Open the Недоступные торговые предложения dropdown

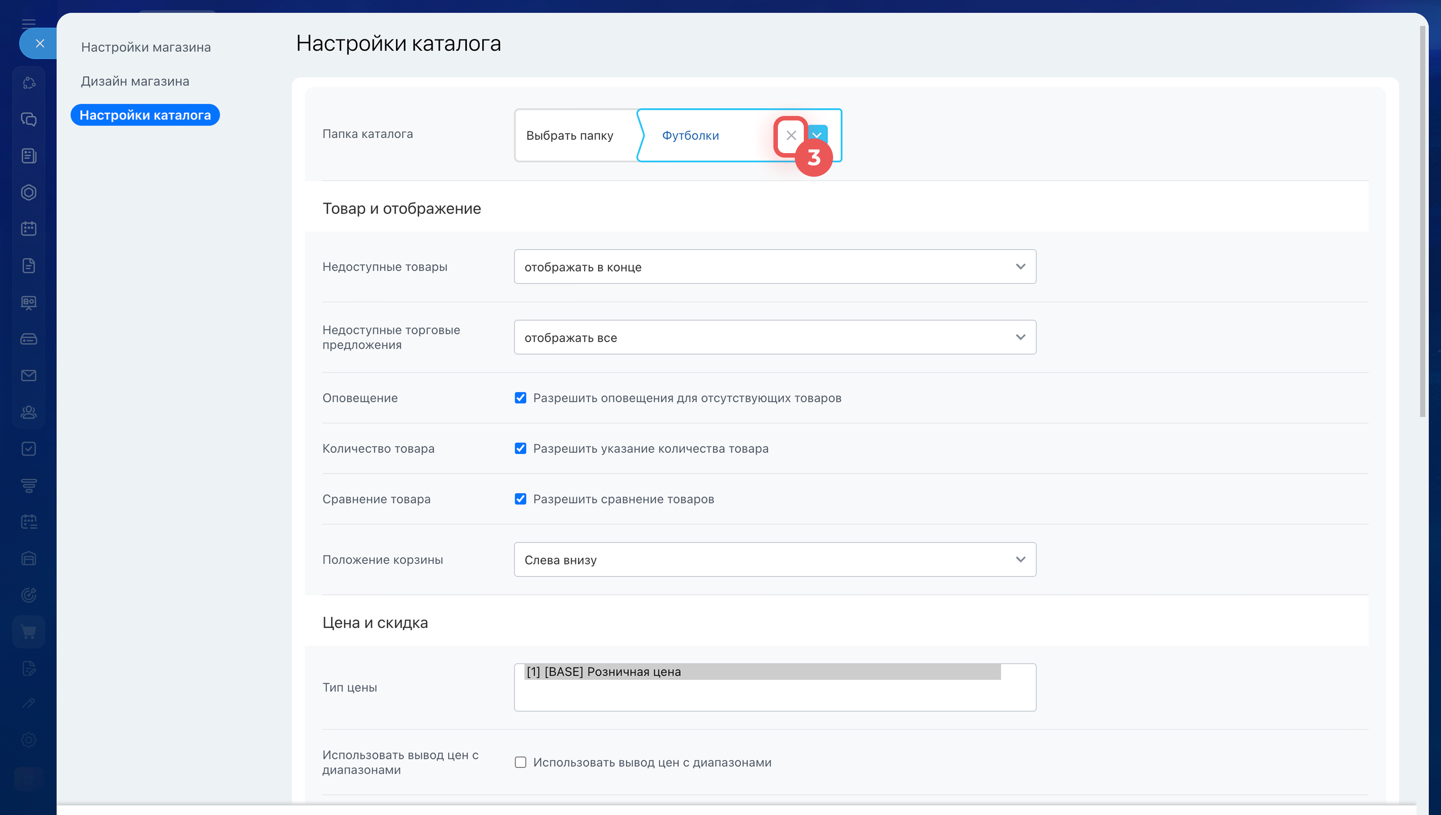pos(775,338)
